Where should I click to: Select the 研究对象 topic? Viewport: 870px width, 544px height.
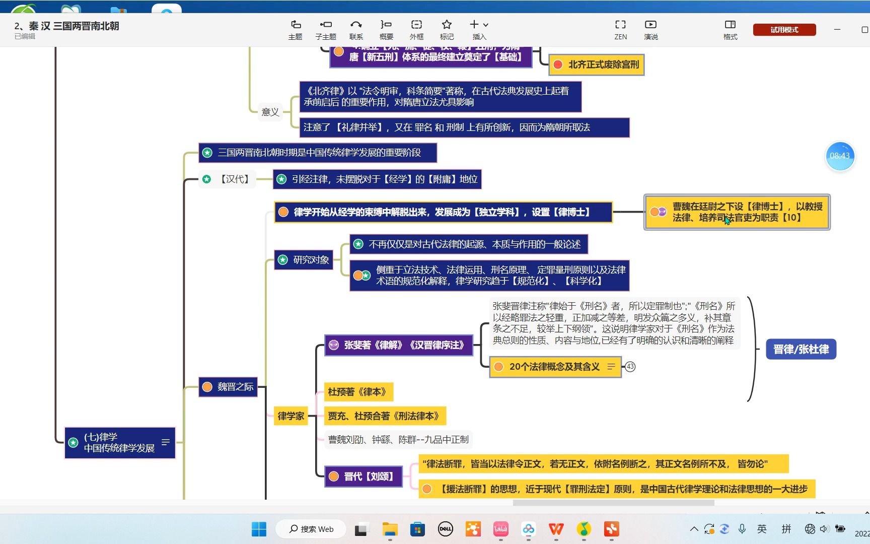click(x=304, y=260)
